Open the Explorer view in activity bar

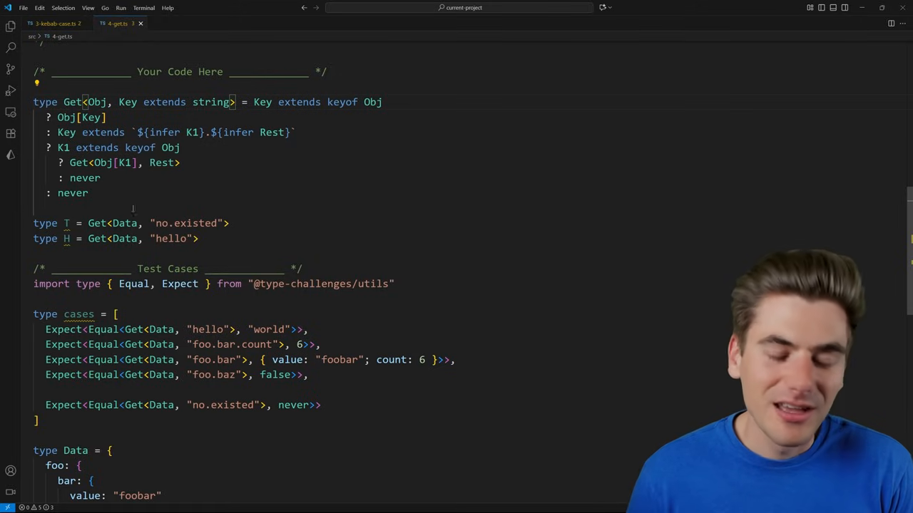[11, 26]
